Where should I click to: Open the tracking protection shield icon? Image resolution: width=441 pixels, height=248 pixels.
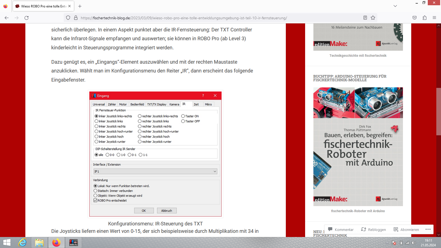pos(68,18)
